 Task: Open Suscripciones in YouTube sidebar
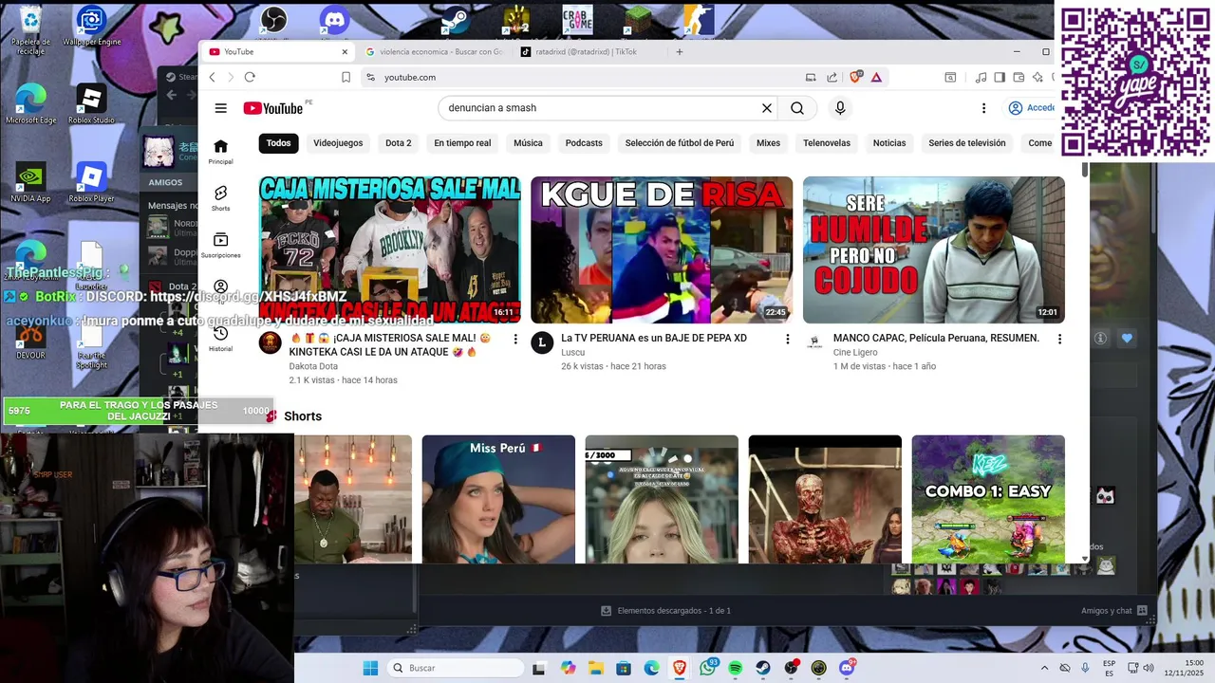click(x=220, y=245)
